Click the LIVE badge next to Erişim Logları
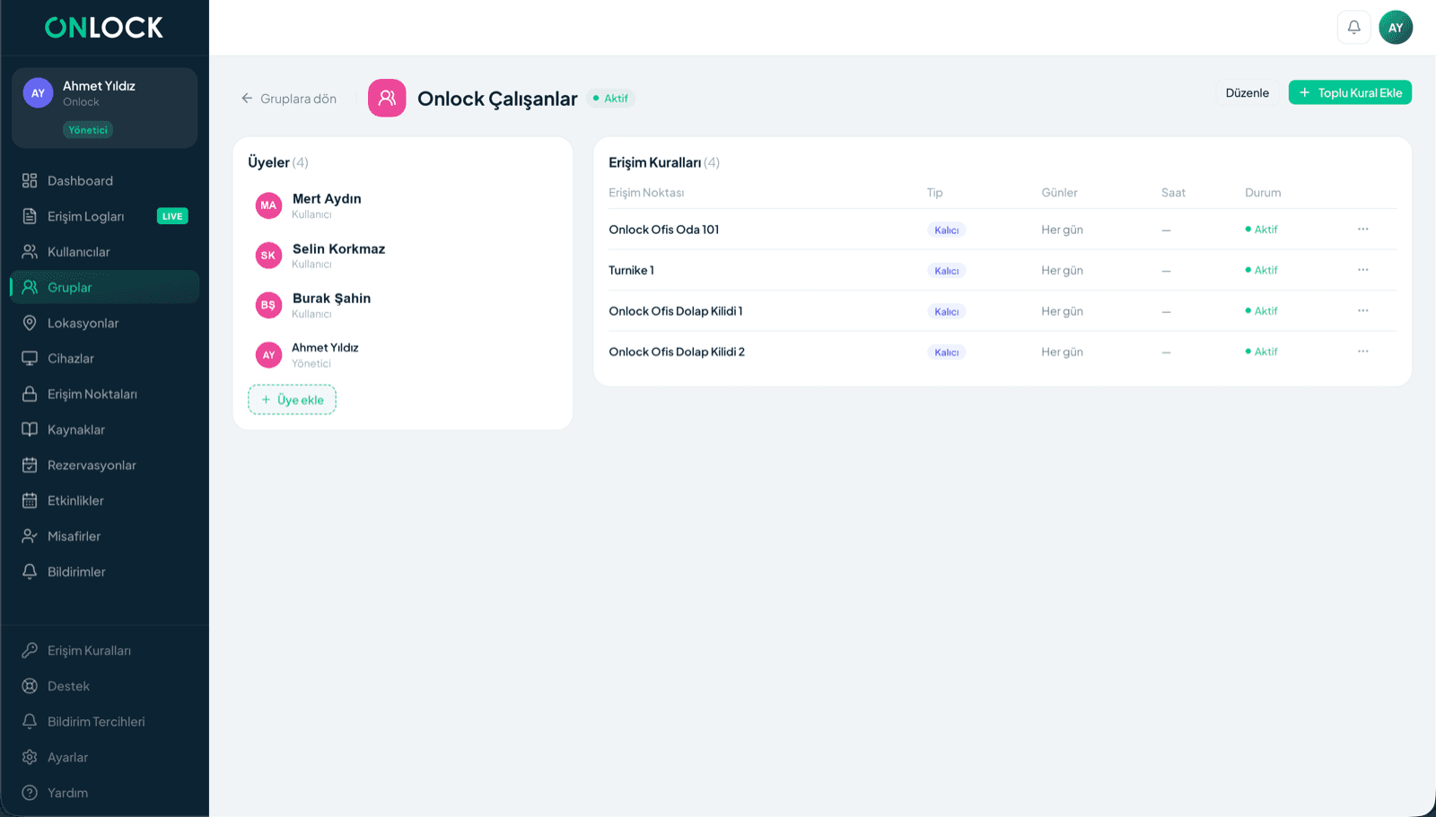 172,216
